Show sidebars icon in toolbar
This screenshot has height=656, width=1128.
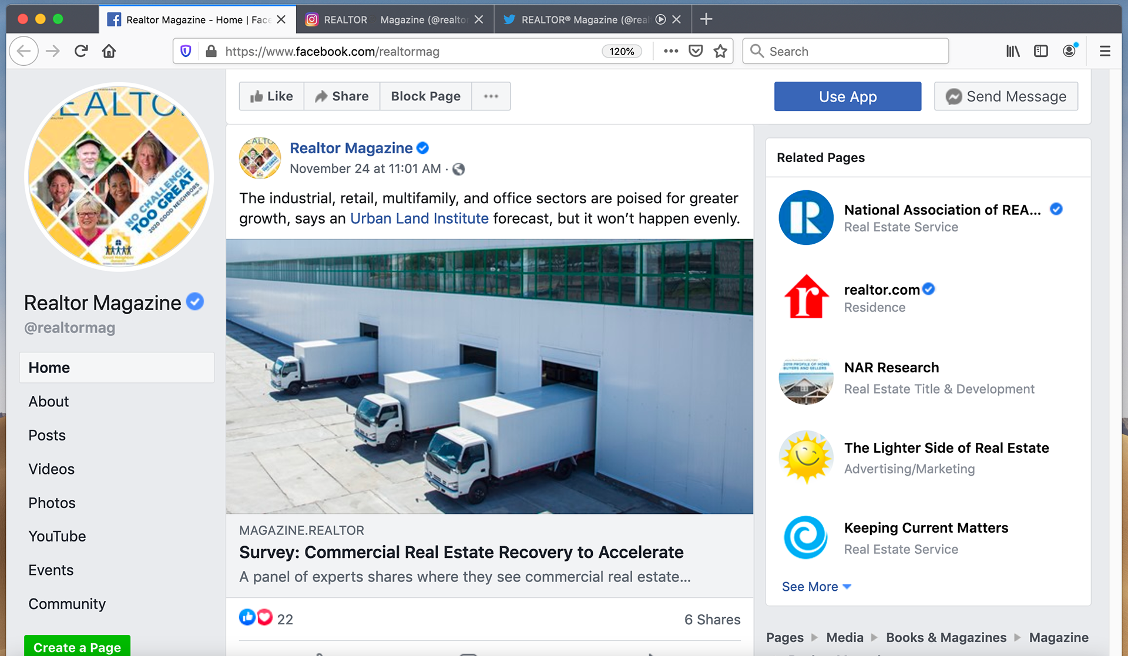coord(1040,51)
